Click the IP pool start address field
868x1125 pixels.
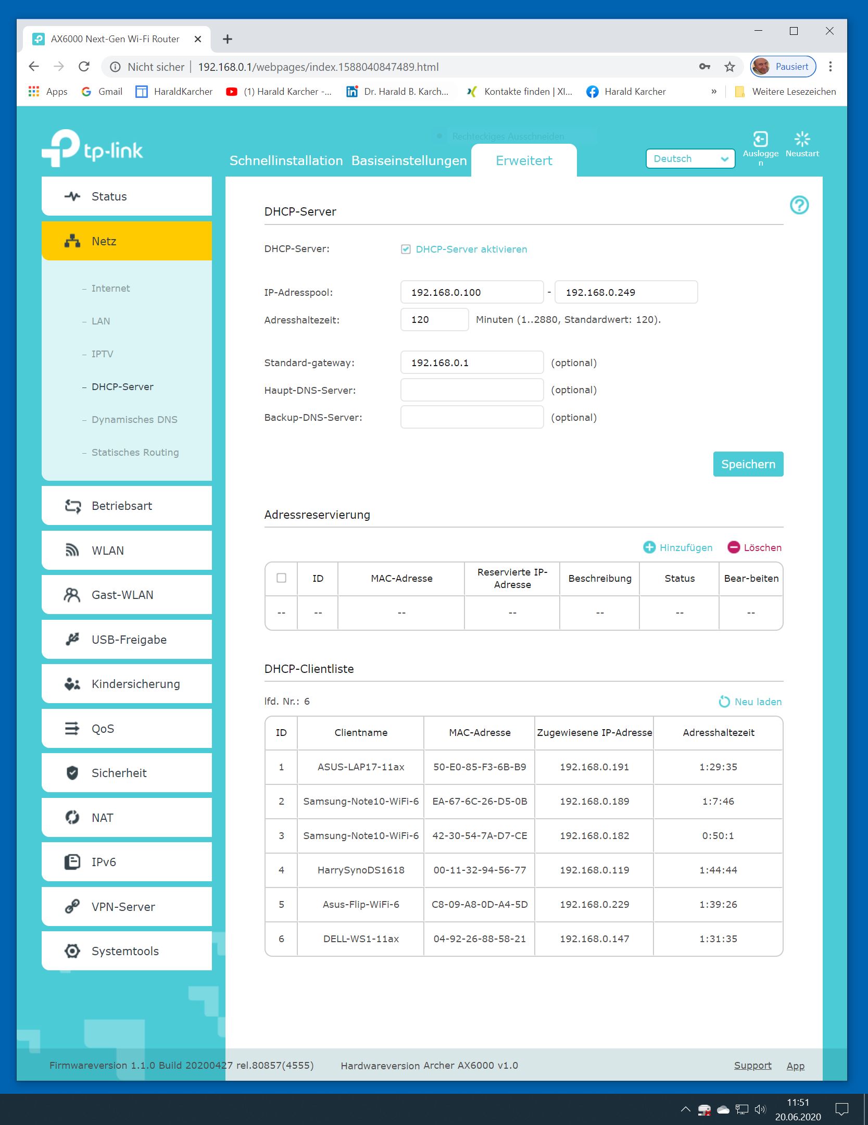472,292
